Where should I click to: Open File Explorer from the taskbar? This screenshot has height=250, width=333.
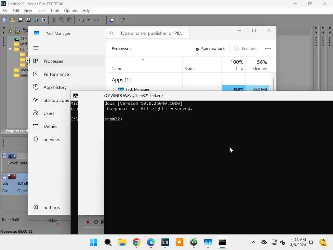122,242
